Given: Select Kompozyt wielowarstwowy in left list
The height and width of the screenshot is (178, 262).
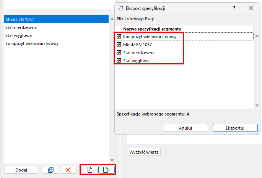Looking at the screenshot, I should coord(57,43).
